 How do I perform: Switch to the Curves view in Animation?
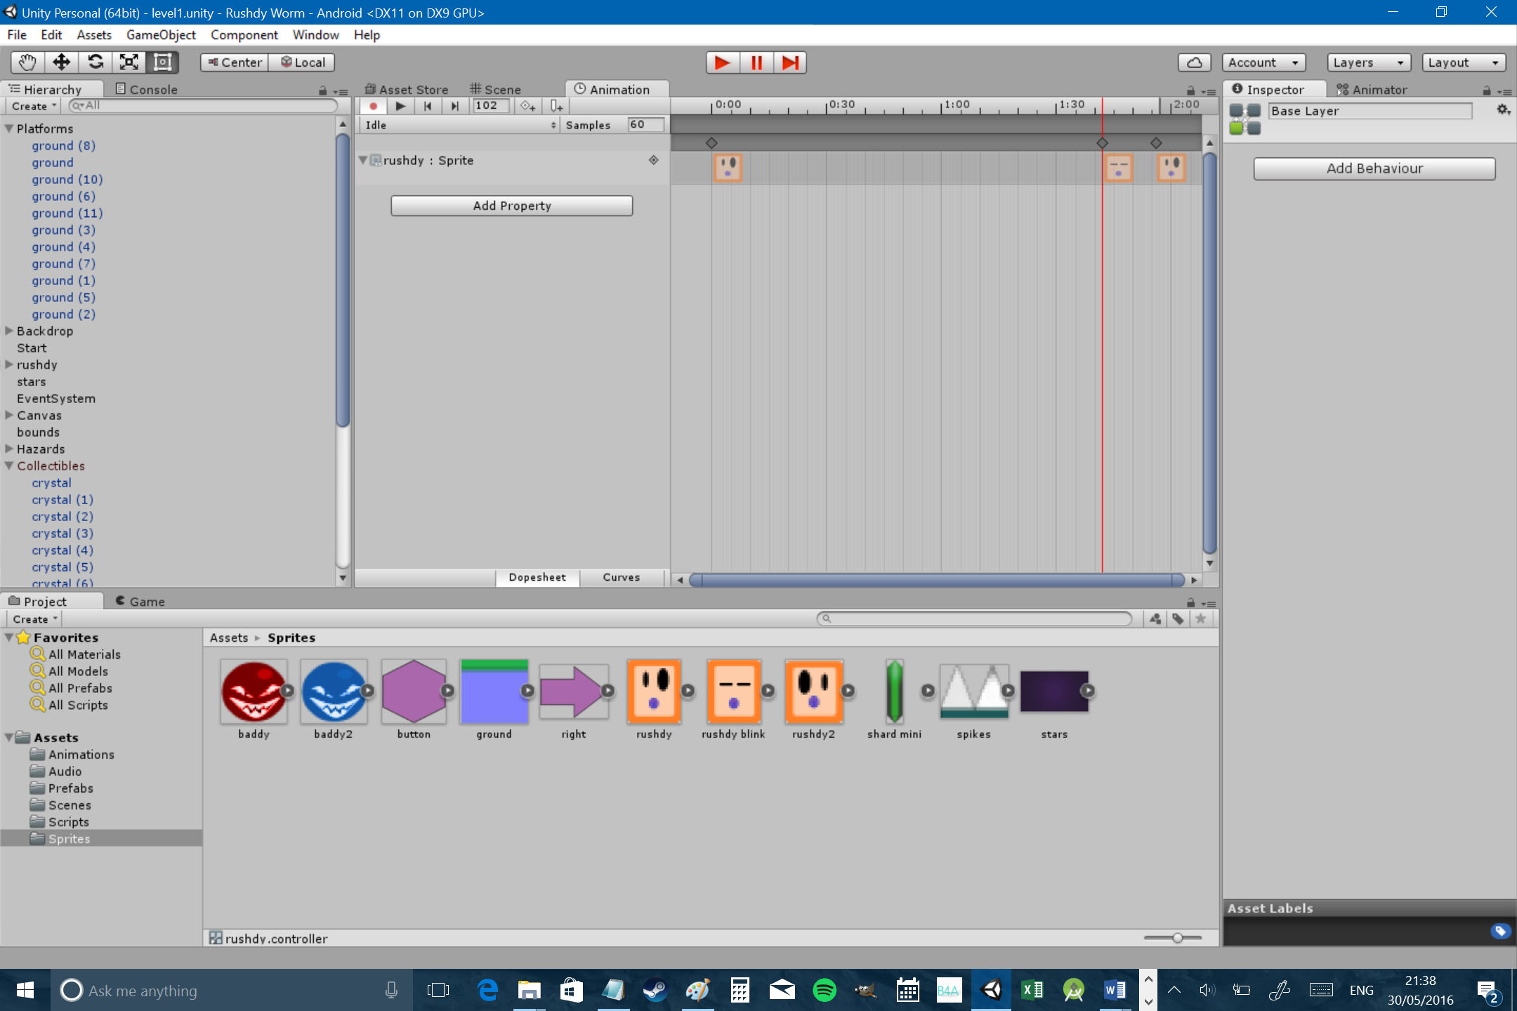click(x=619, y=576)
